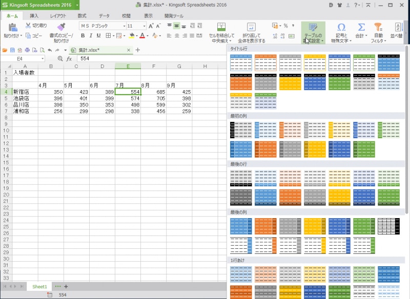
Task: Click the 自動フィルタ funnel icon
Action: pos(378,27)
